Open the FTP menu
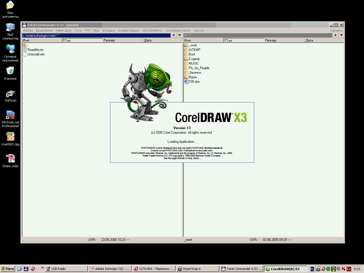Viewport: 364px width, 273px height. pyautogui.click(x=88, y=30)
